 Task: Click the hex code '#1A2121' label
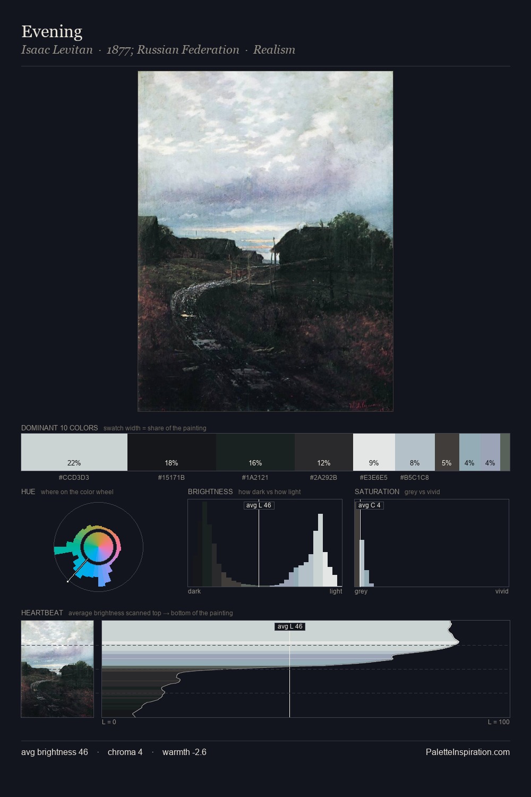(255, 478)
